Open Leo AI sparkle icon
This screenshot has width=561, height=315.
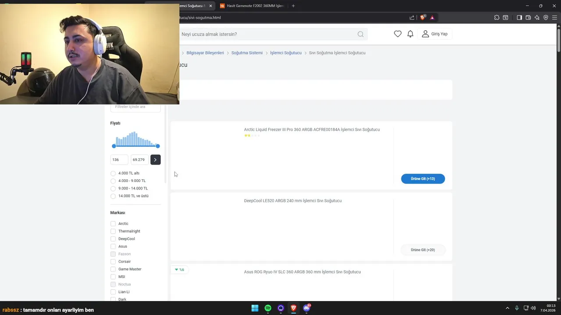537,17
